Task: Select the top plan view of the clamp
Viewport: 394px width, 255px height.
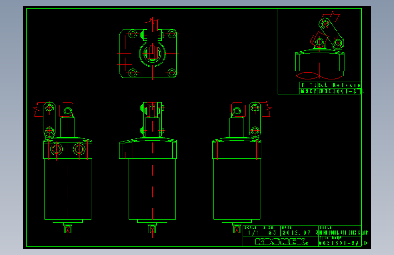Action: (x=148, y=49)
